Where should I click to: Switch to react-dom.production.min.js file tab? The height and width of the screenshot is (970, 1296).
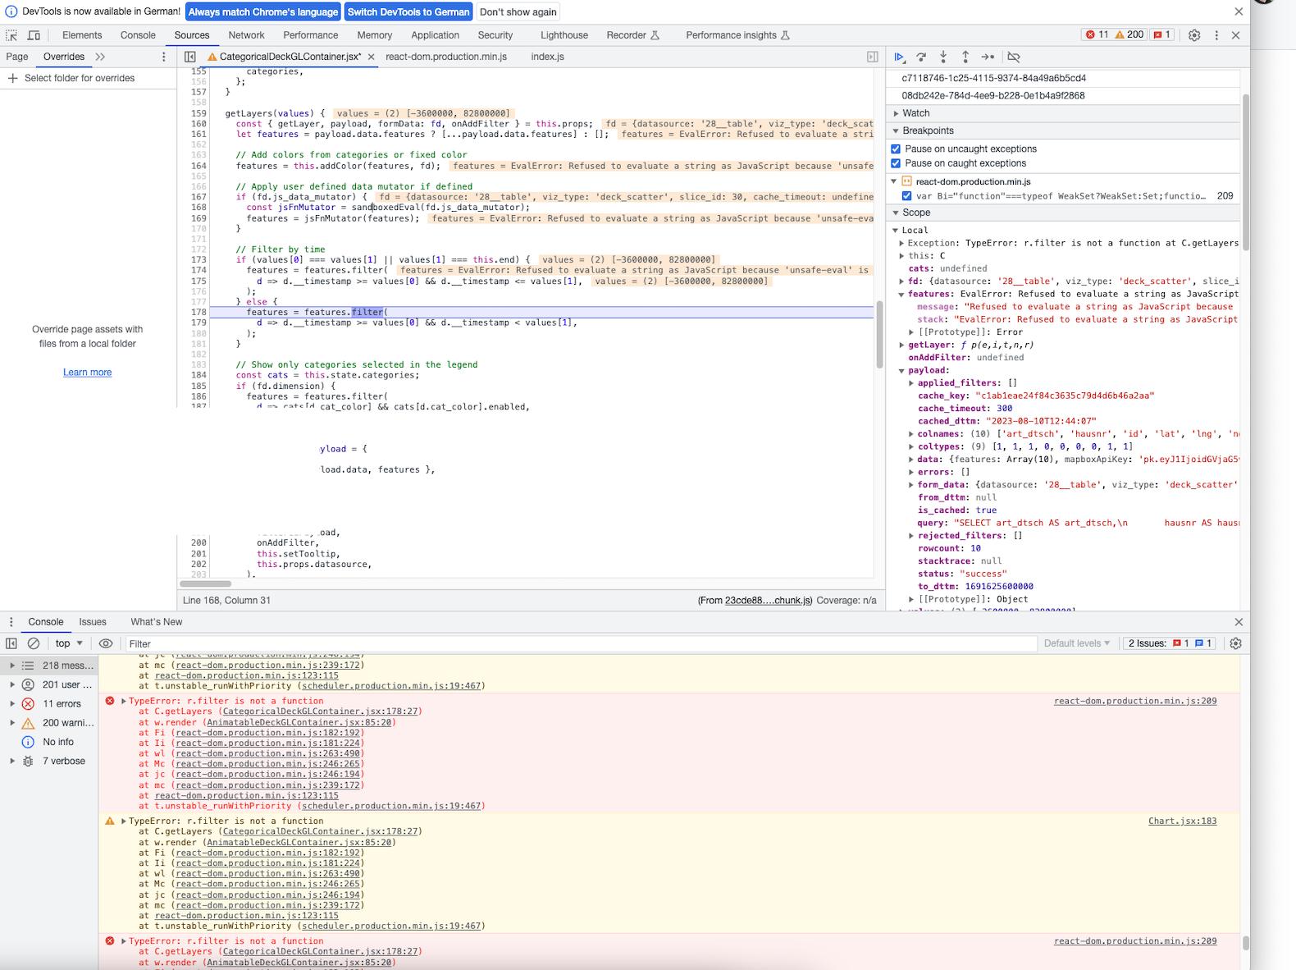(446, 57)
